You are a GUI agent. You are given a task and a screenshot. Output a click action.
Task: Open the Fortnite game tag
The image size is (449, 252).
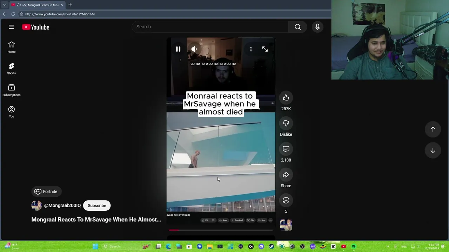(x=46, y=191)
